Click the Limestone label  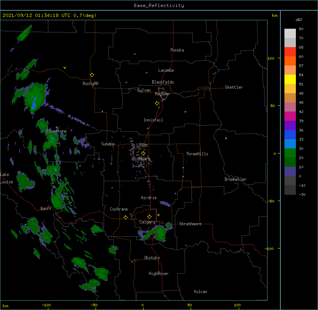56,131
